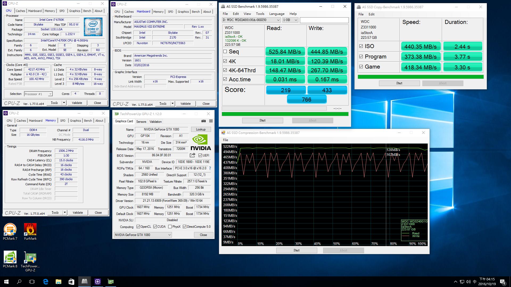Open the Tools menu in AS SSD Benchmark
The height and width of the screenshot is (287, 511).
260,14
